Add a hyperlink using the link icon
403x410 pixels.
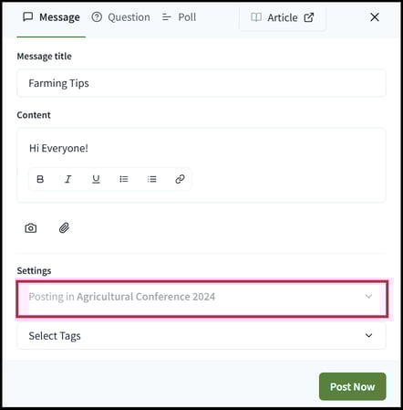(180, 179)
